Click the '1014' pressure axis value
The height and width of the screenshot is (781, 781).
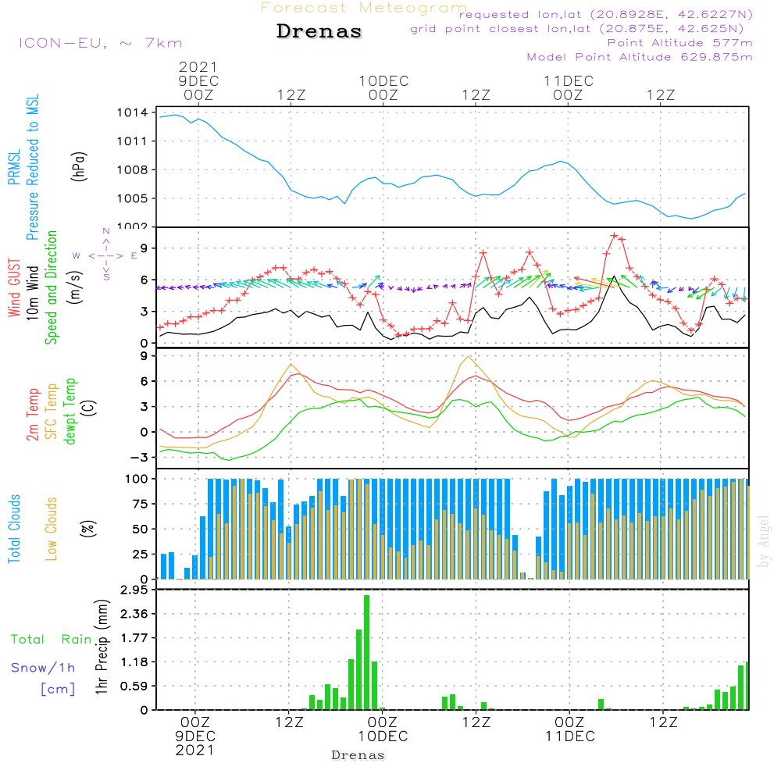(x=133, y=113)
